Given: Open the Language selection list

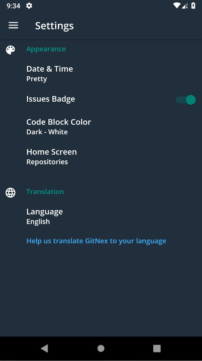Looking at the screenshot, I should (44, 216).
